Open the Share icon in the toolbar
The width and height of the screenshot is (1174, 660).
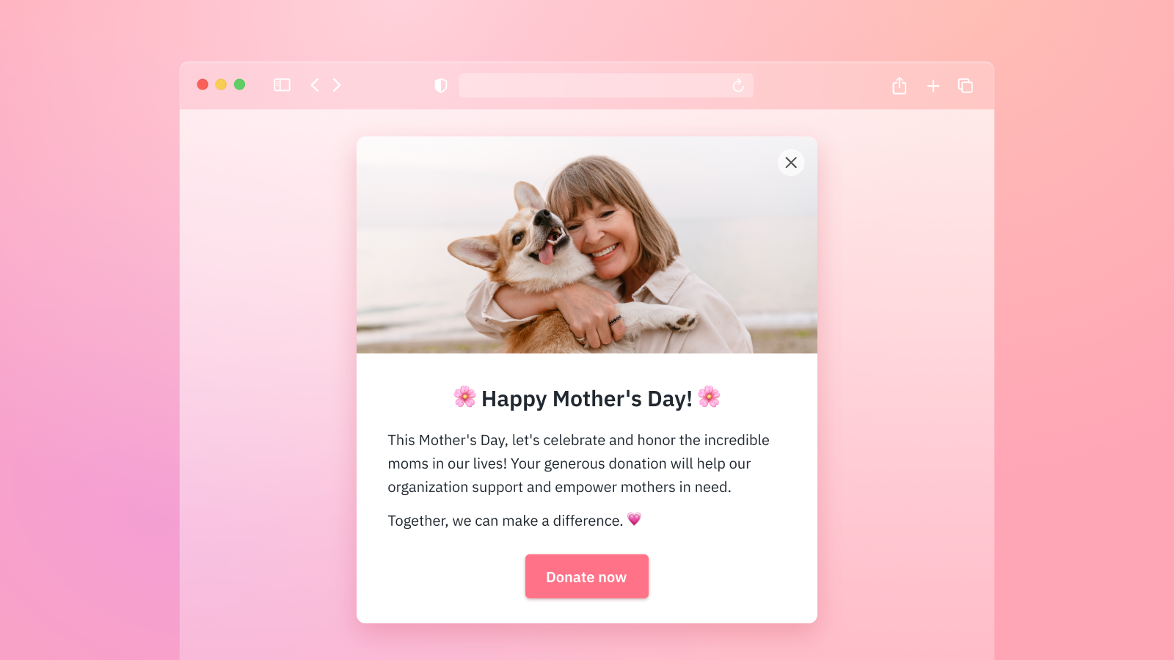(900, 86)
